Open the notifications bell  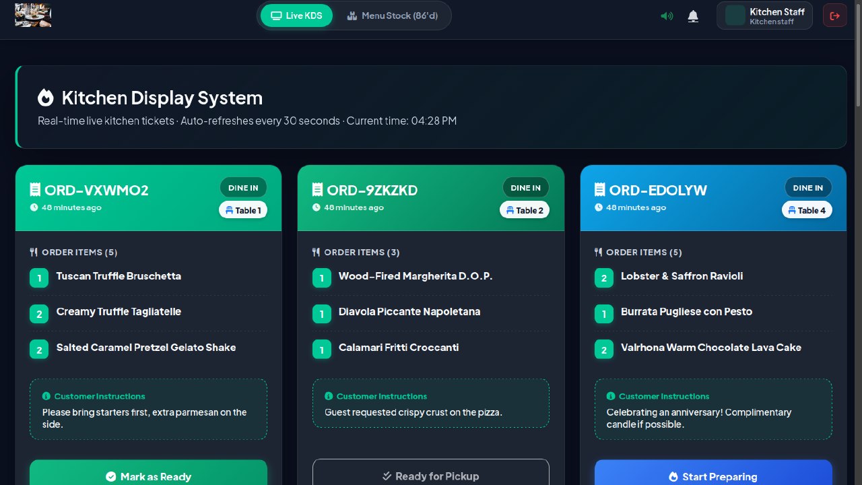click(693, 16)
